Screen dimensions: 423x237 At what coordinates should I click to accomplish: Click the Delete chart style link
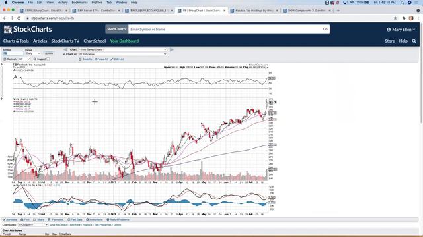(x=117, y=225)
